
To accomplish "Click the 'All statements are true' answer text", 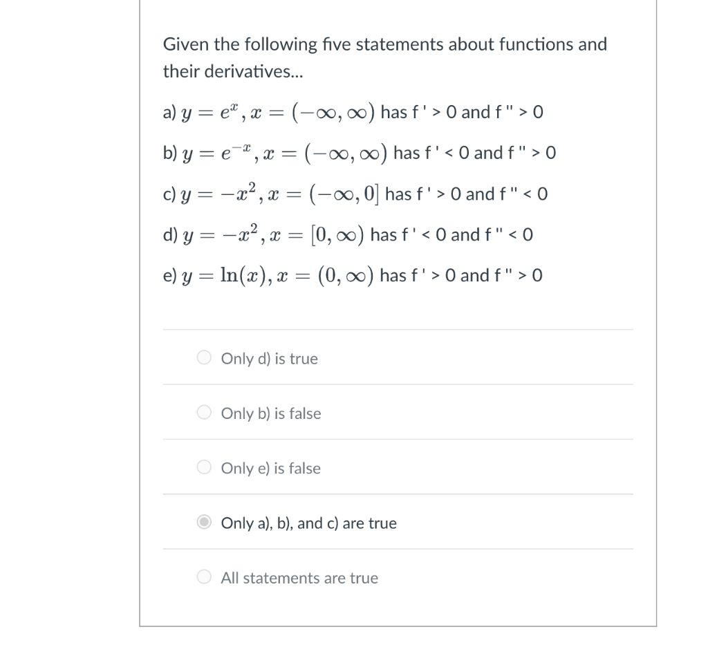I will coord(299,578).
